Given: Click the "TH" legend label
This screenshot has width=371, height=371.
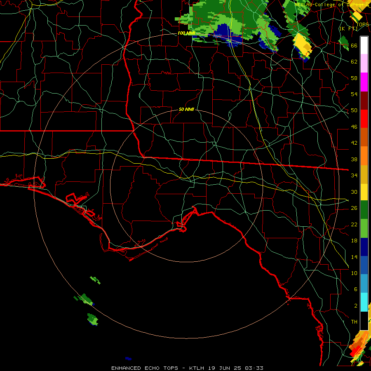Looking at the screenshot, I should tap(354, 322).
